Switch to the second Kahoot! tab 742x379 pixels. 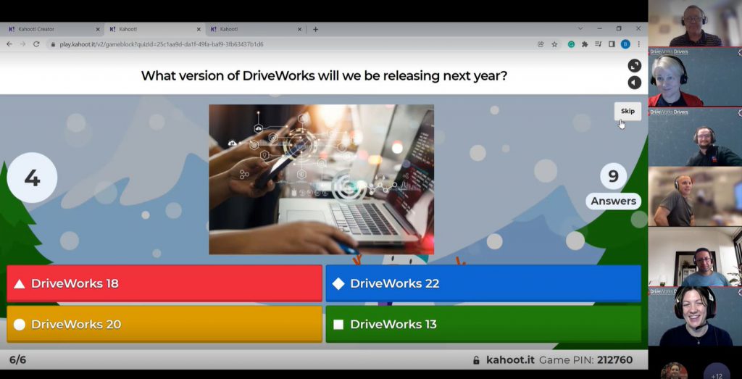click(x=154, y=29)
